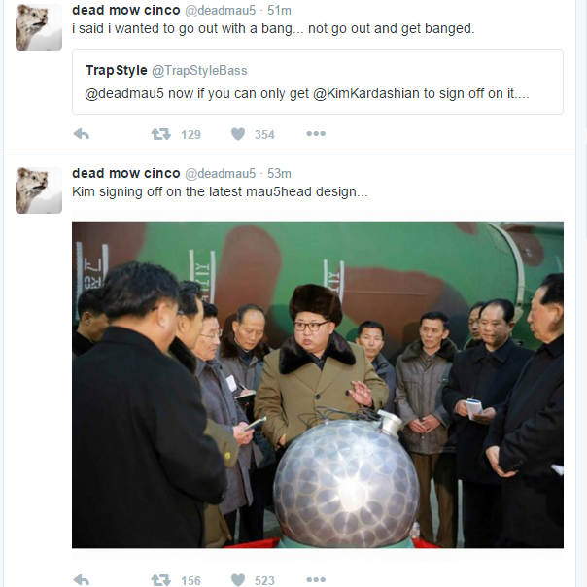Open the quoted TrapStyle tweet card
Image resolution: width=587 pixels, height=587 pixels.
(318, 82)
